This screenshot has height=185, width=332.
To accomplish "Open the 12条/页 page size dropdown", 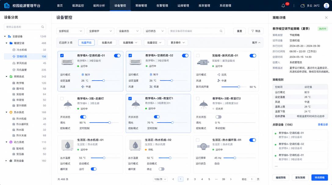I will (x=160, y=179).
